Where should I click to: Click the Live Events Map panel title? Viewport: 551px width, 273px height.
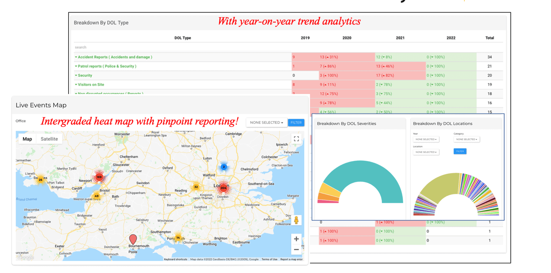(x=41, y=105)
